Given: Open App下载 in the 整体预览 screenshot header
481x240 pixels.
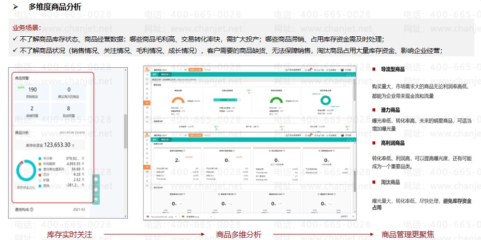Looking at the screenshot, I should (x=320, y=70).
